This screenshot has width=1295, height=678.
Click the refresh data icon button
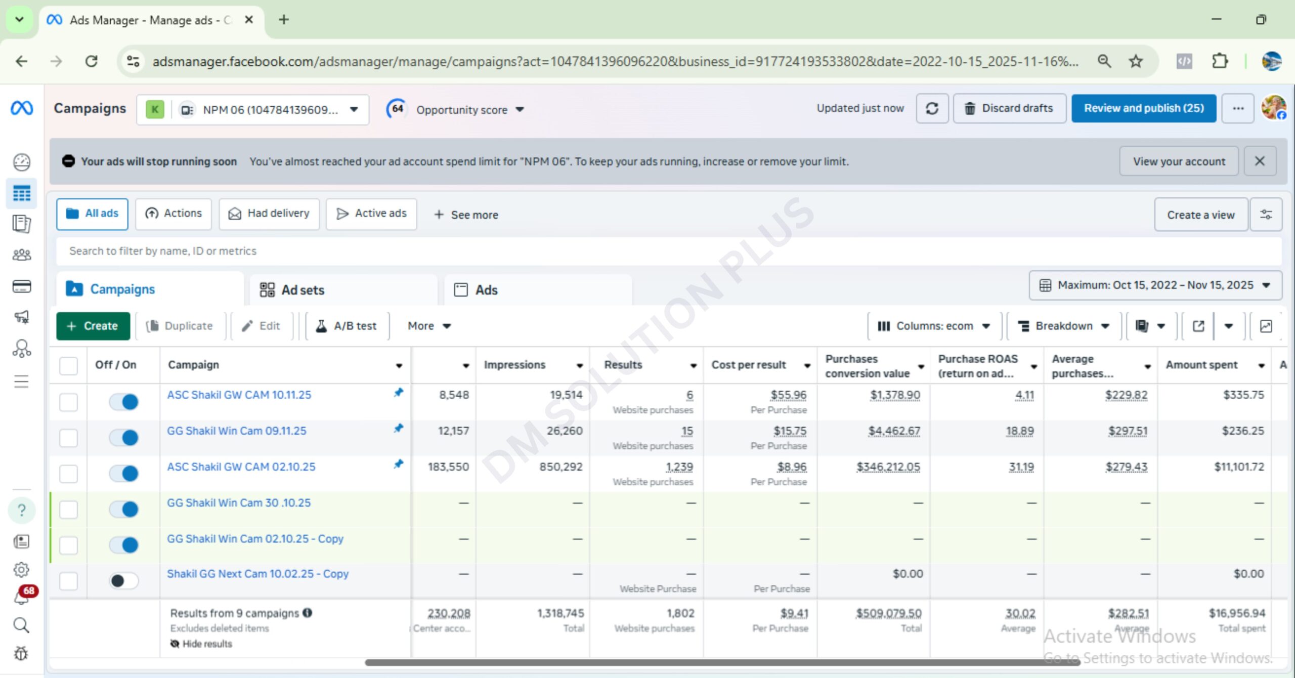pyautogui.click(x=932, y=108)
